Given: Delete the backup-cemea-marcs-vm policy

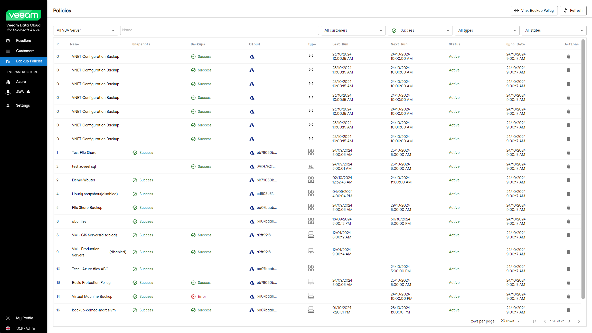Looking at the screenshot, I should (x=568, y=310).
